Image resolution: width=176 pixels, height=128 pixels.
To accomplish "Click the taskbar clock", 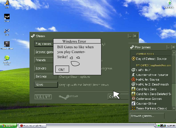I will (x=171, y=126).
